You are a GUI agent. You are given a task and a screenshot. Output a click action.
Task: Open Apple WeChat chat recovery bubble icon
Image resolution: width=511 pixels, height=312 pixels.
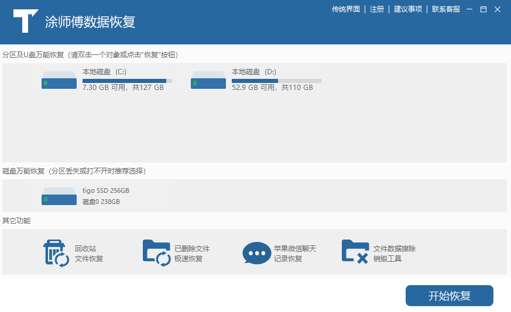tap(257, 253)
